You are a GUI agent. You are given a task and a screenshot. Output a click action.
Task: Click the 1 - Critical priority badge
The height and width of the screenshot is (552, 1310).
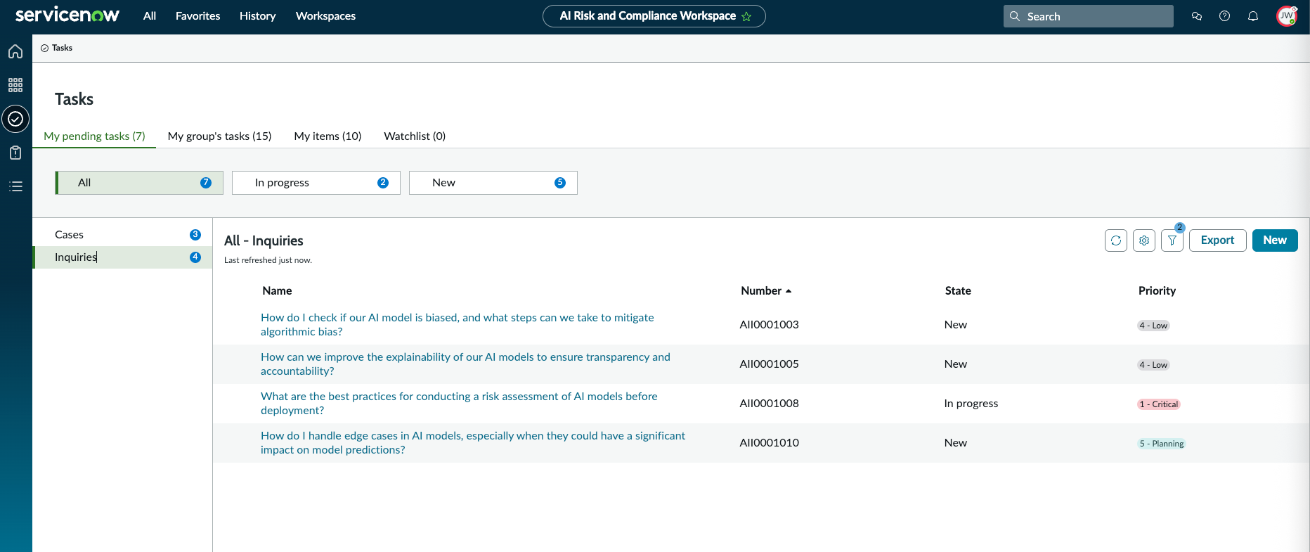1159,404
